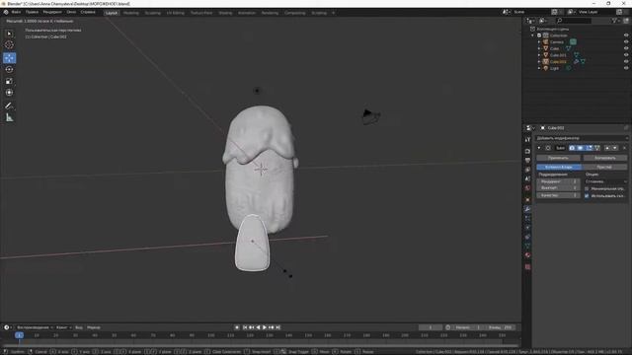Expand the Light item in outliner

click(539, 68)
